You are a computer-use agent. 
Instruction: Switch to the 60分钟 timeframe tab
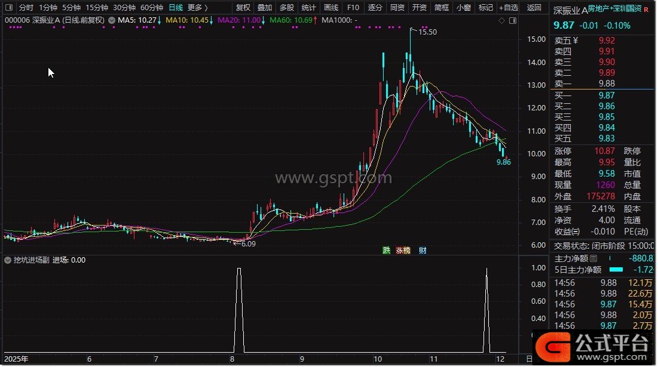[x=151, y=8]
